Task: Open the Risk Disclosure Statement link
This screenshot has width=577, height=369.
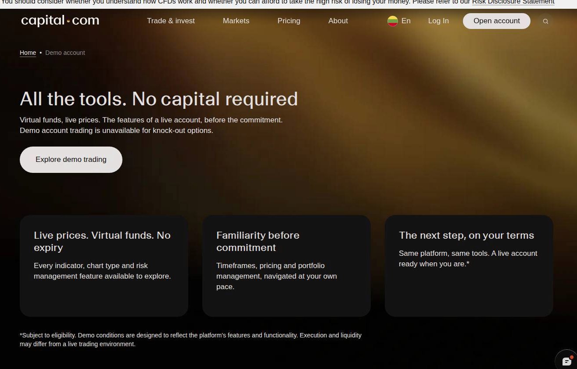Action: coord(513,2)
